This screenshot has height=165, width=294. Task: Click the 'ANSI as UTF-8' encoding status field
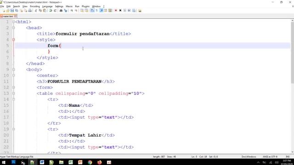pyautogui.click(x=270, y=157)
